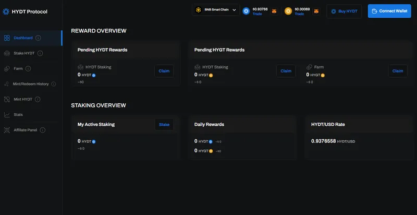Open the Affiliate Panel page
This screenshot has width=417, height=215.
pos(25,130)
